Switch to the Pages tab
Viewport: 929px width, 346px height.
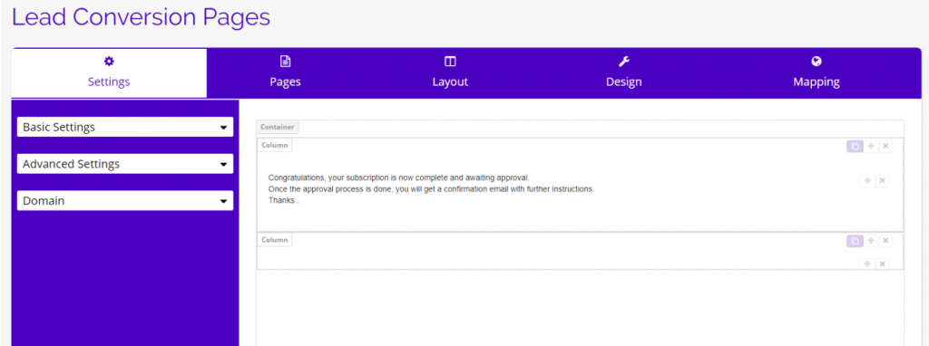click(x=285, y=73)
